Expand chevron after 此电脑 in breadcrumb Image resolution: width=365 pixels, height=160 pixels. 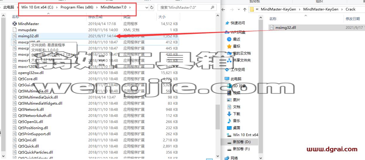coord(17,7)
